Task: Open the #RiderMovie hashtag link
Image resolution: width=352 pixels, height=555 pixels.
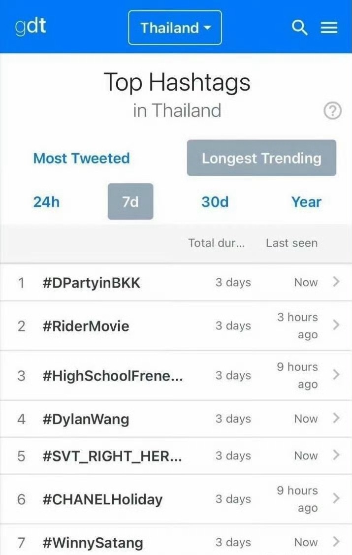Action: tap(86, 326)
